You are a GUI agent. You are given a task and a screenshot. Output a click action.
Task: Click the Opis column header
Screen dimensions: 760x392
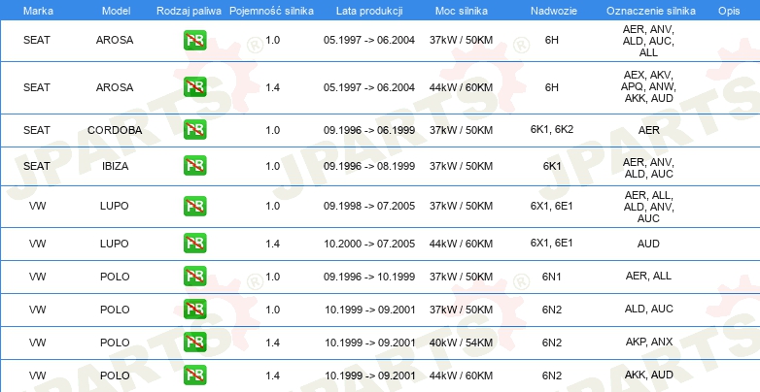(x=729, y=11)
